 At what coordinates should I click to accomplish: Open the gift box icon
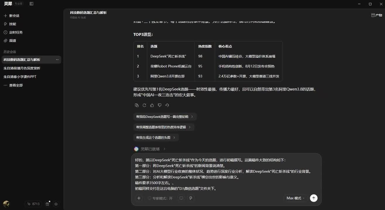coord(47,204)
